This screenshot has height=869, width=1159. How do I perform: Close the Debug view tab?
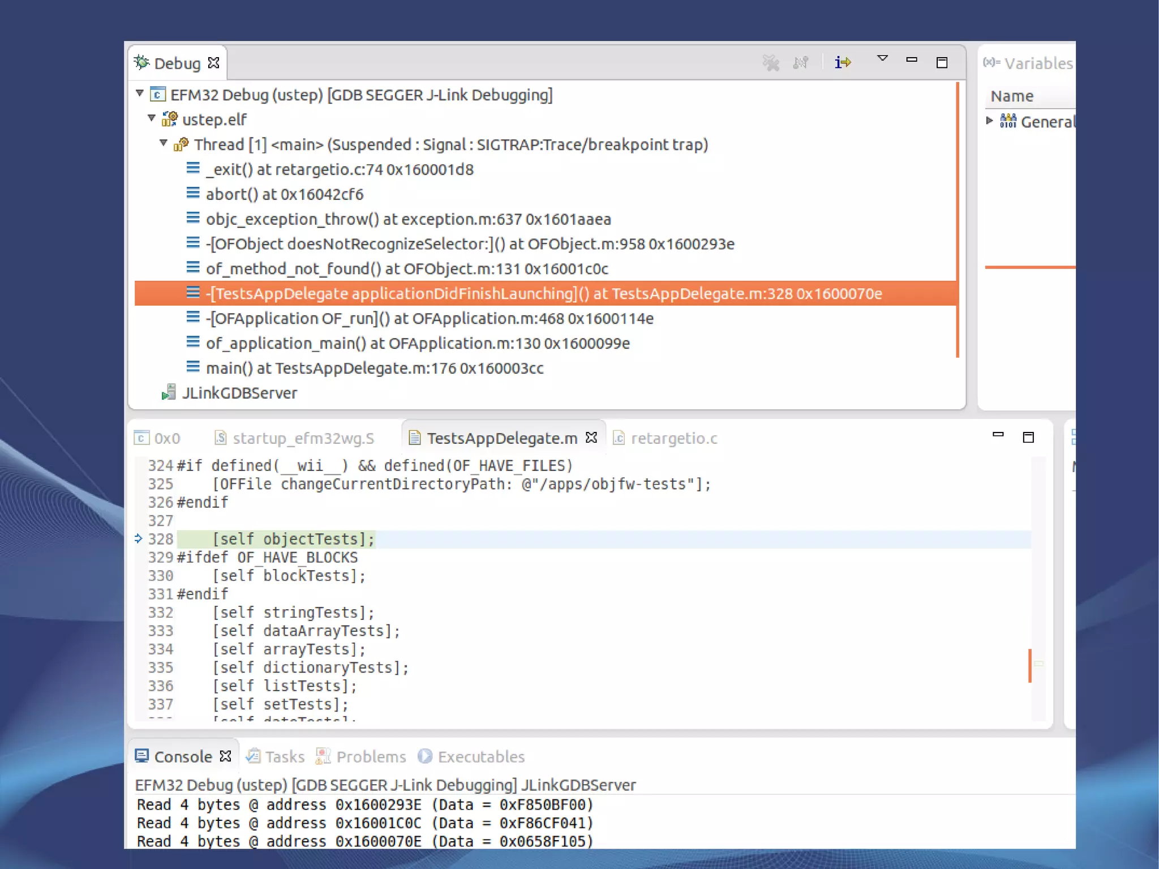tap(213, 63)
